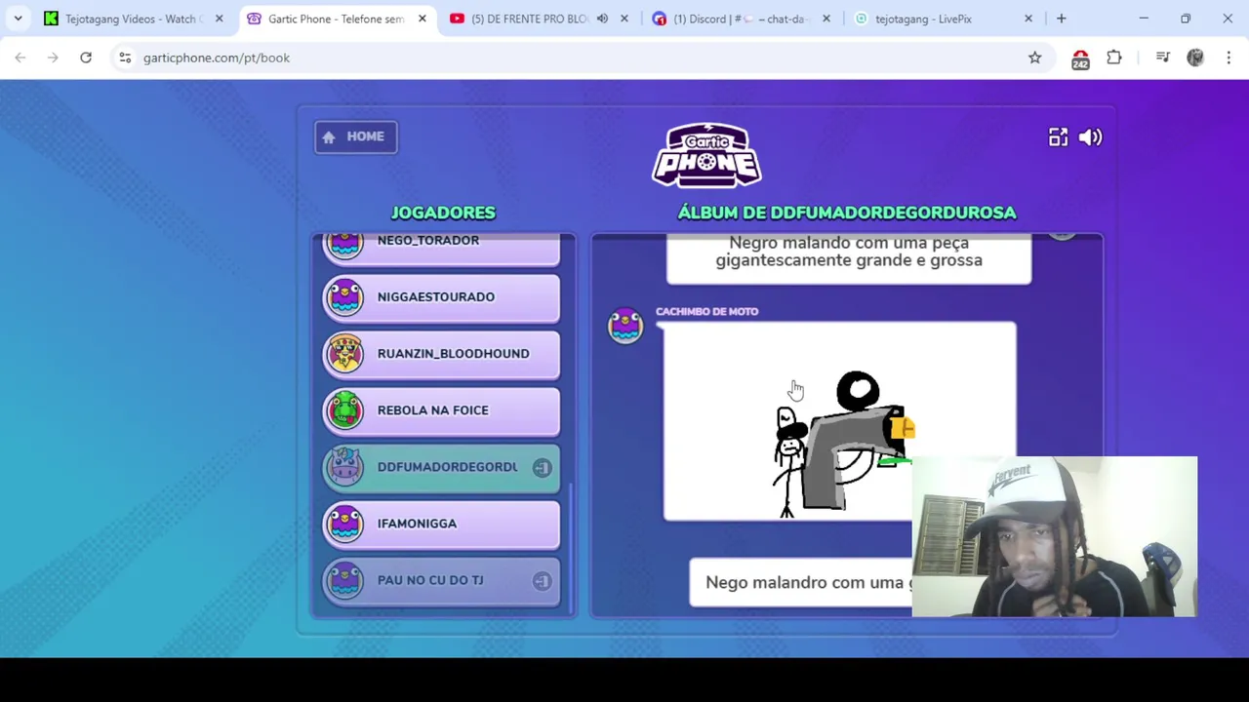Viewport: 1249px width, 702px height.
Task: Select player RUANZIN_BLOODHOUND avatar
Action: (344, 353)
